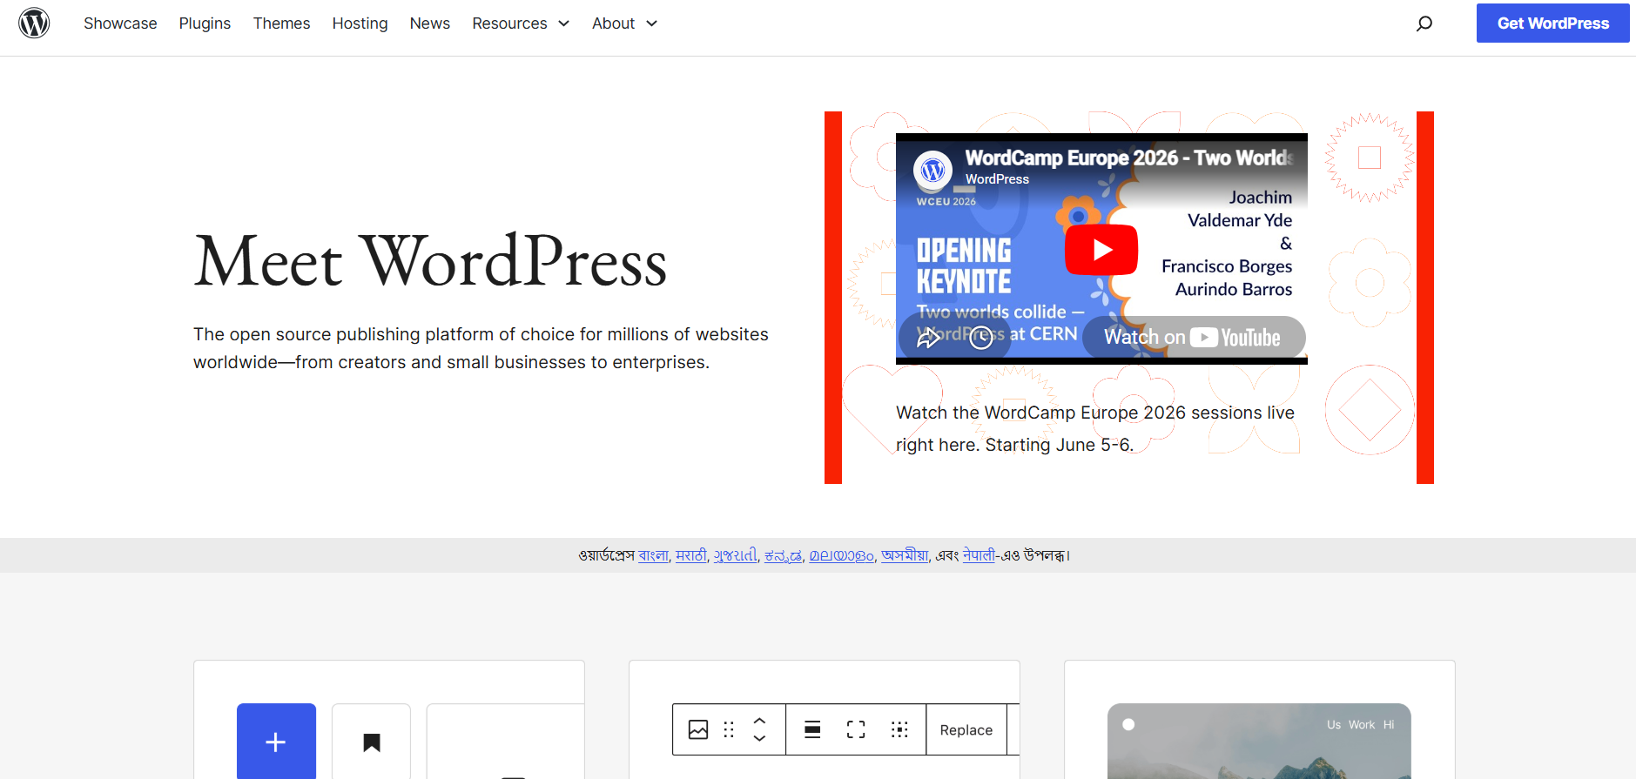The width and height of the screenshot is (1636, 779).
Task: Click Watch on YouTube button
Action: point(1194,337)
